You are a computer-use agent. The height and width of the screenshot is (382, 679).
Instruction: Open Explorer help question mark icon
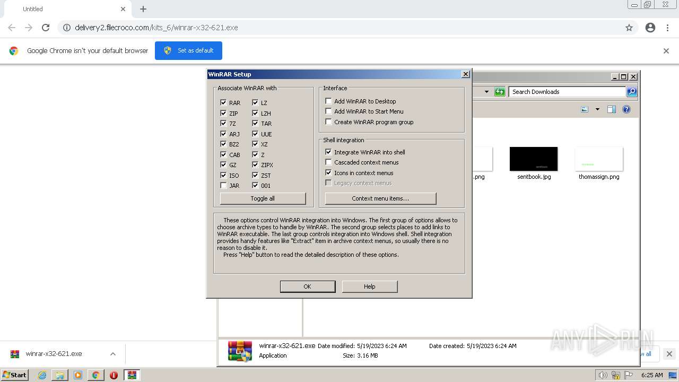click(x=626, y=109)
